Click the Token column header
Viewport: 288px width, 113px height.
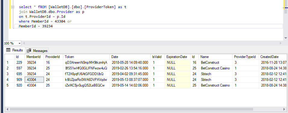click(x=86, y=57)
